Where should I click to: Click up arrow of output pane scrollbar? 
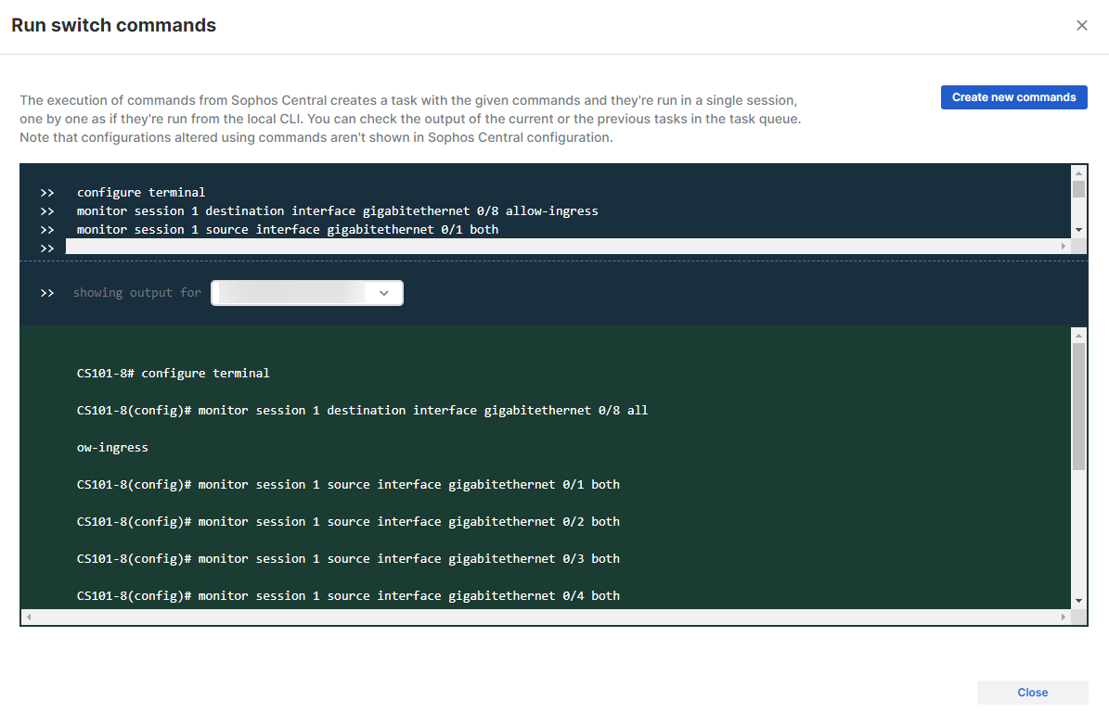pos(1078,335)
